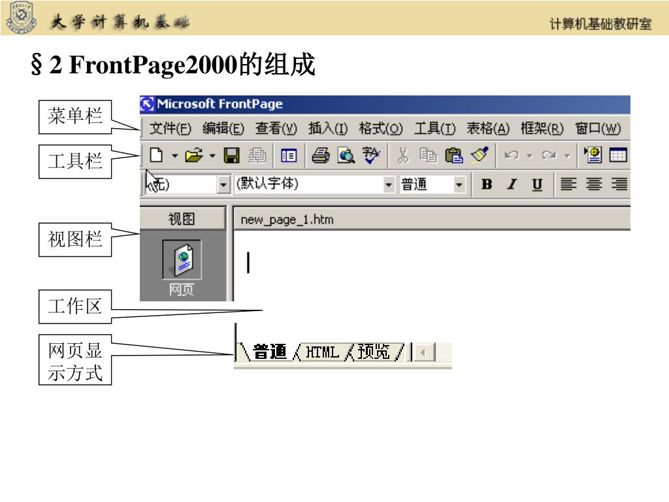669x502 pixels.
Task: Click the Save floppy disk icon
Action: (x=232, y=156)
